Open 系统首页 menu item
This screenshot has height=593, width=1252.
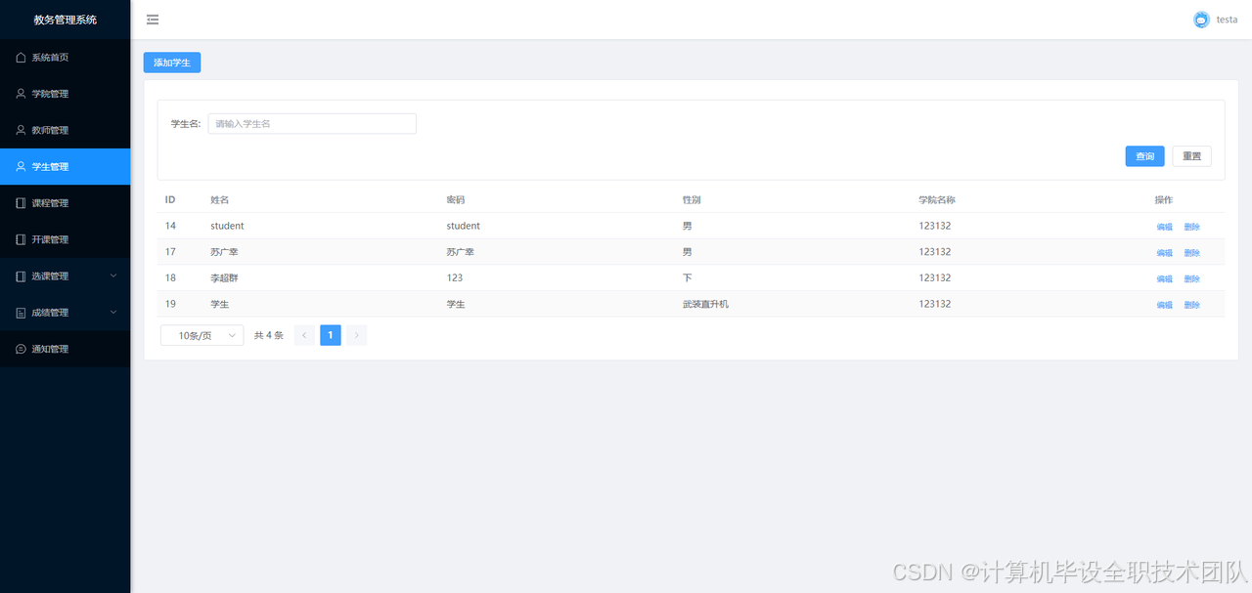(x=65, y=58)
